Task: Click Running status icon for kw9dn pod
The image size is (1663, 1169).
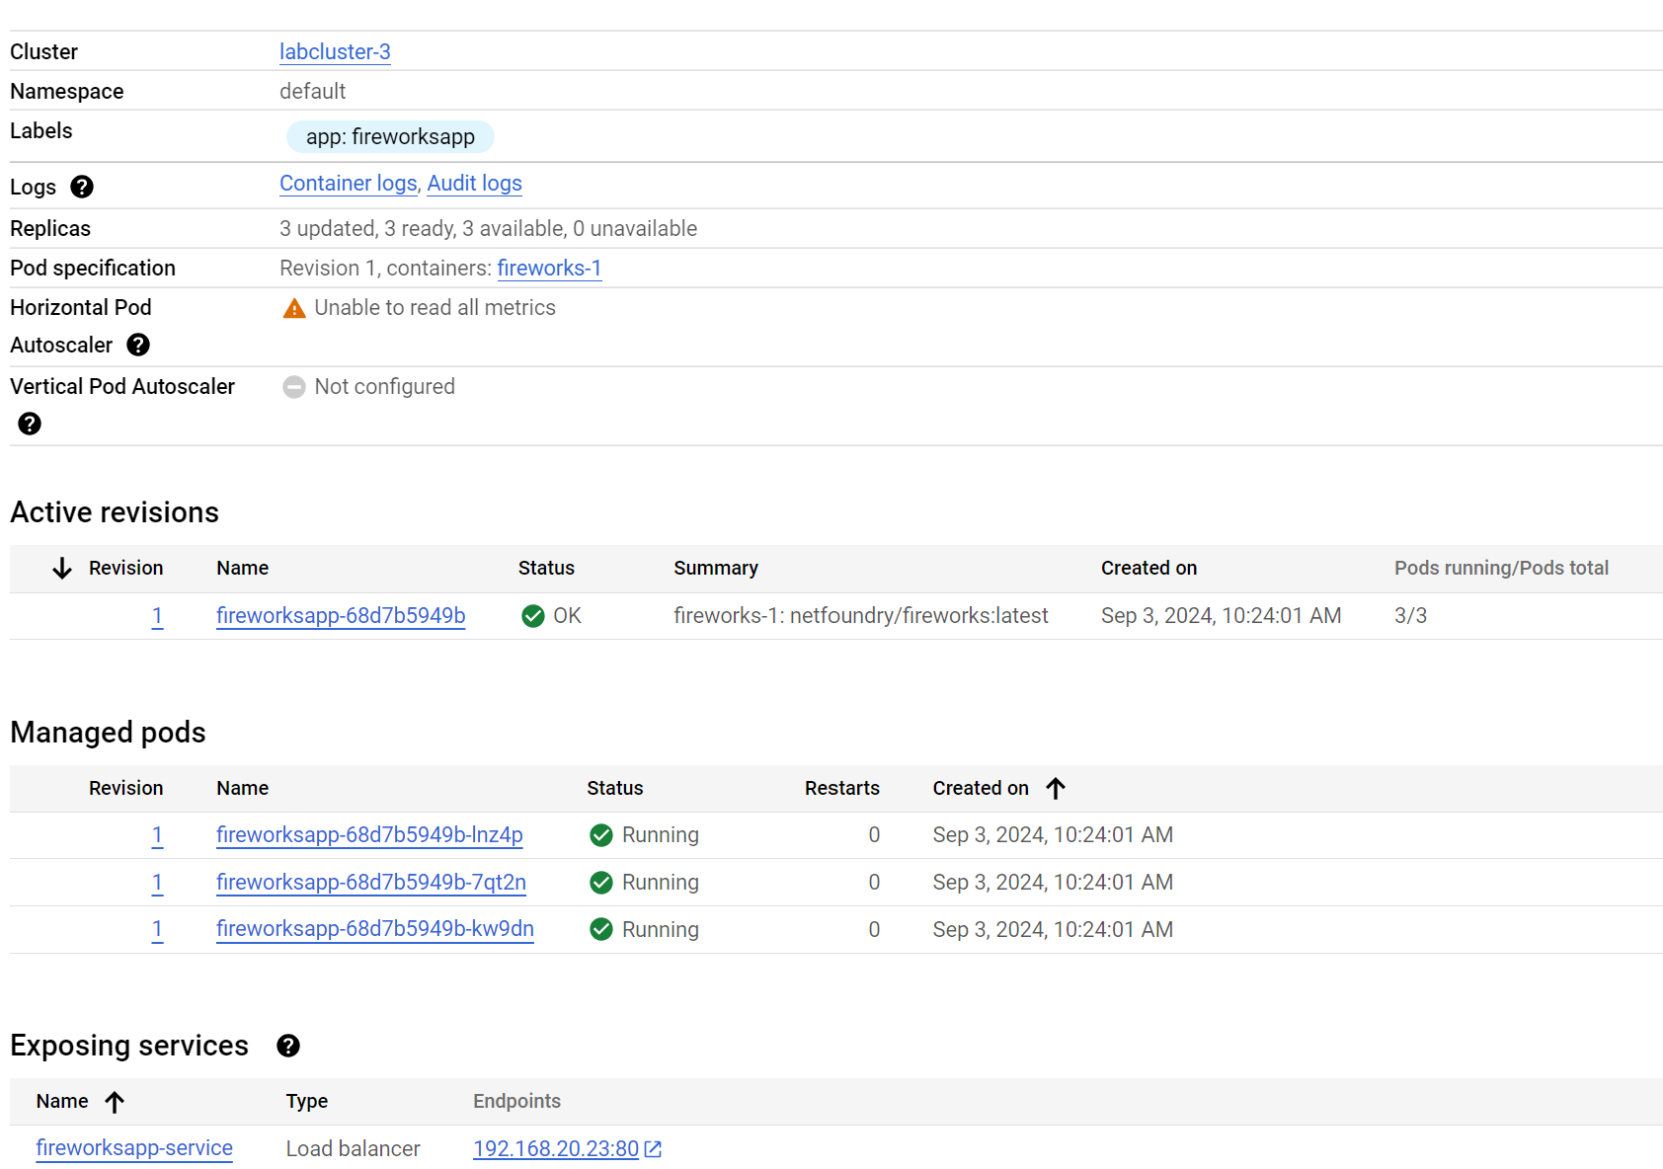Action: [601, 929]
